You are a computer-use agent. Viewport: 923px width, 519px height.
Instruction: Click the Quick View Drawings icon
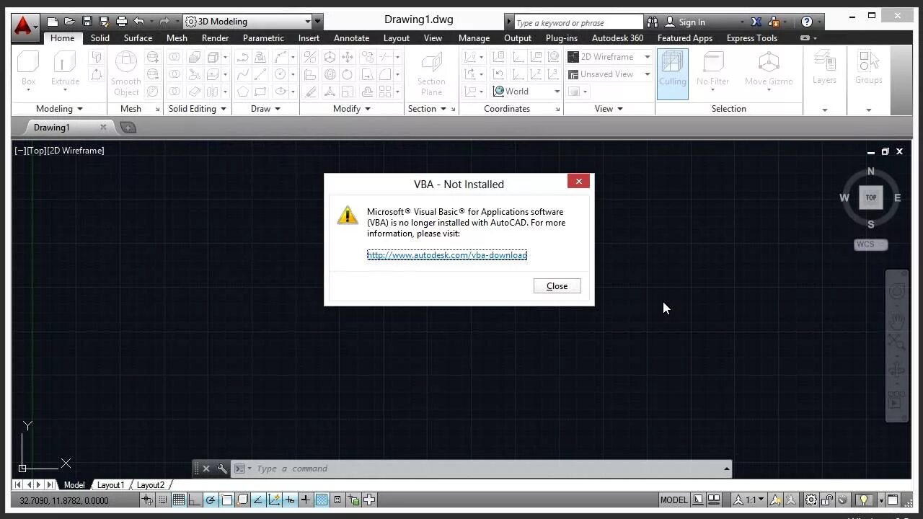[714, 500]
